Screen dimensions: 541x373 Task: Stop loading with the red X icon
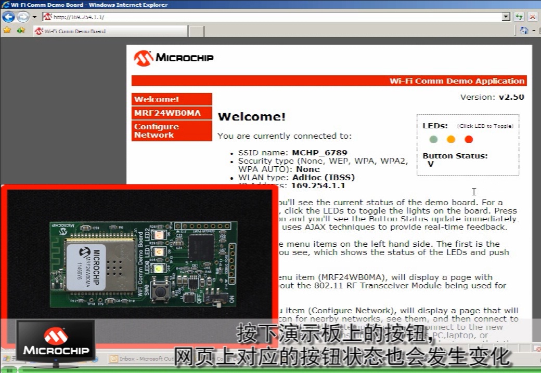click(533, 17)
